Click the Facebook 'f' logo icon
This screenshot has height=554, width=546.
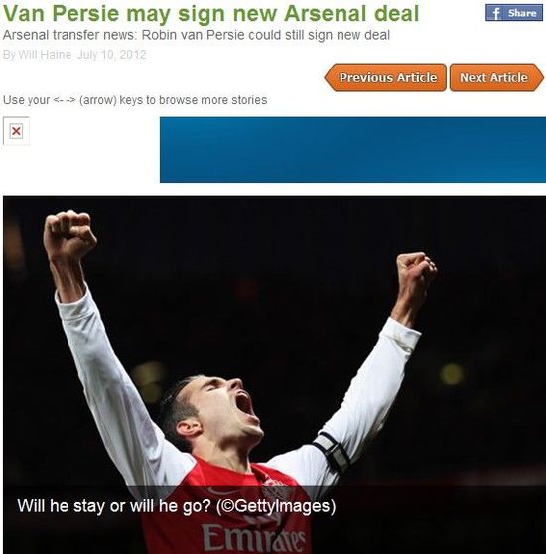(x=496, y=14)
